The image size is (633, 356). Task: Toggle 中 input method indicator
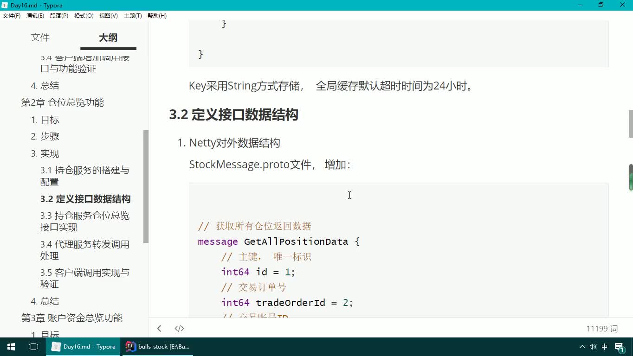point(605,347)
